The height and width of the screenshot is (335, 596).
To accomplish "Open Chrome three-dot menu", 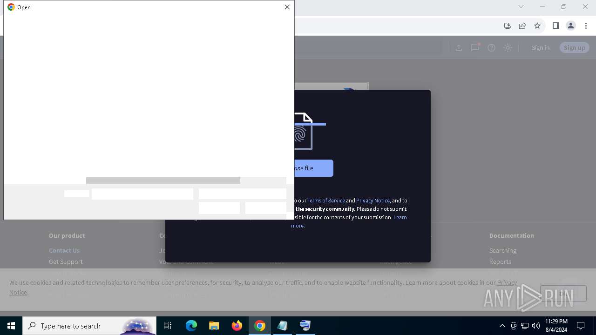I will point(586,26).
